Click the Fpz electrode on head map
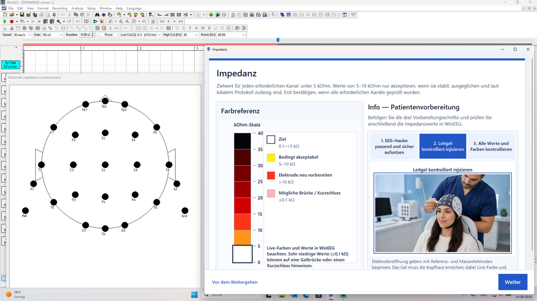Image resolution: width=537 pixels, height=301 pixels. 105,101
